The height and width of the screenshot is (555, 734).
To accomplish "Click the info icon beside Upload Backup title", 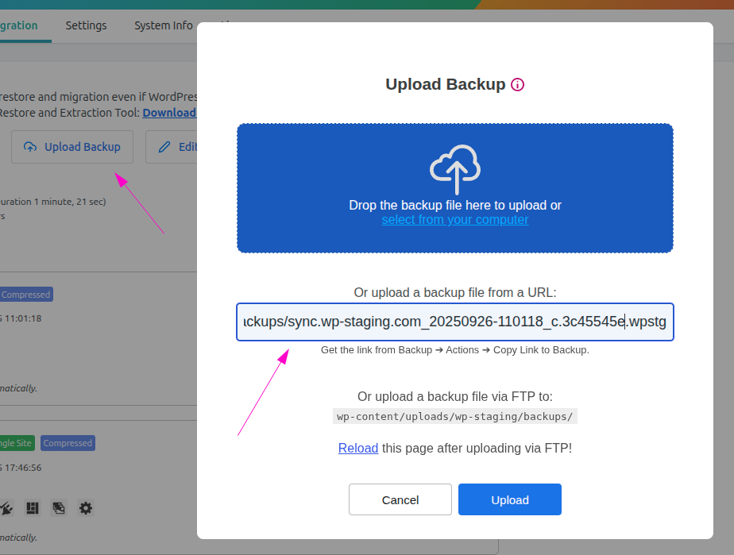I will [x=518, y=85].
